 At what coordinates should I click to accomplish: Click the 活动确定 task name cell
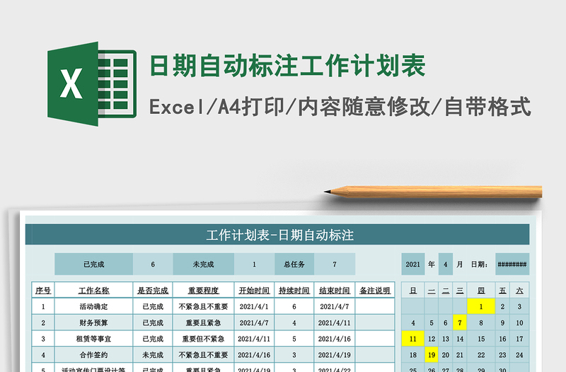coord(93,307)
